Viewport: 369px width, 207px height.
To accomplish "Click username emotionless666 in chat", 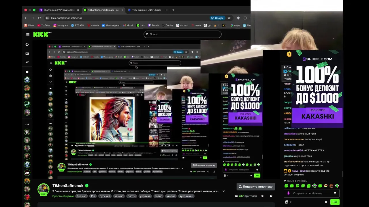I will click(293, 150).
